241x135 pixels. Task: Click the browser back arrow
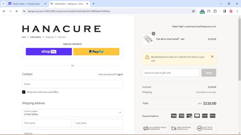4,11
